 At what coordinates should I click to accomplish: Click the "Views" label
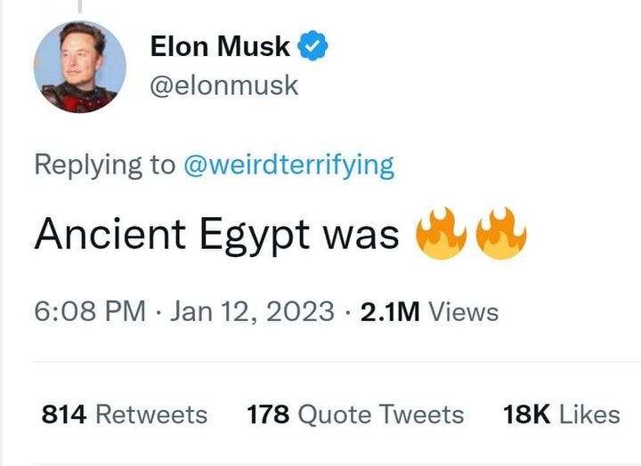tap(463, 312)
